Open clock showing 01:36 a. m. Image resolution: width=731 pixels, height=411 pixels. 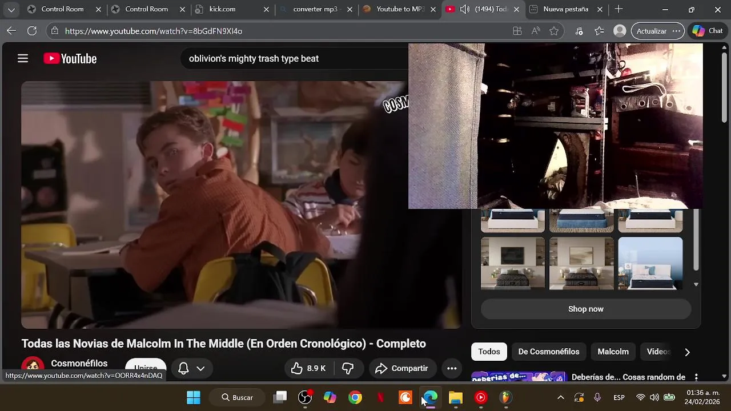click(703, 397)
